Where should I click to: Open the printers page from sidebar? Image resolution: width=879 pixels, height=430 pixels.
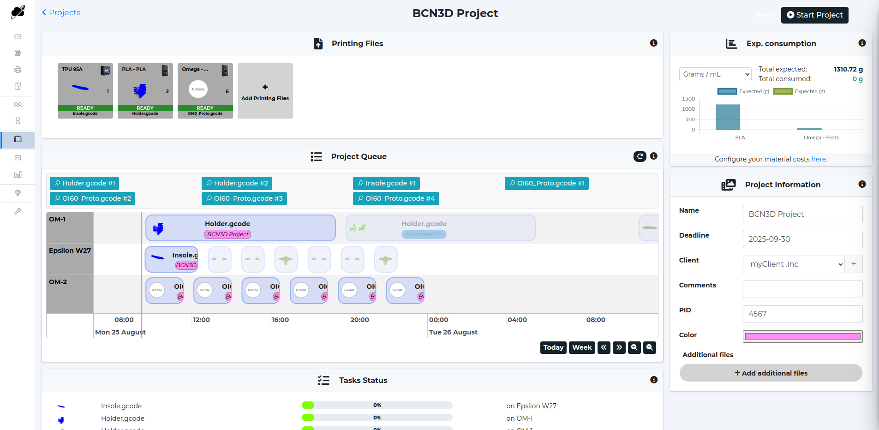point(18,70)
